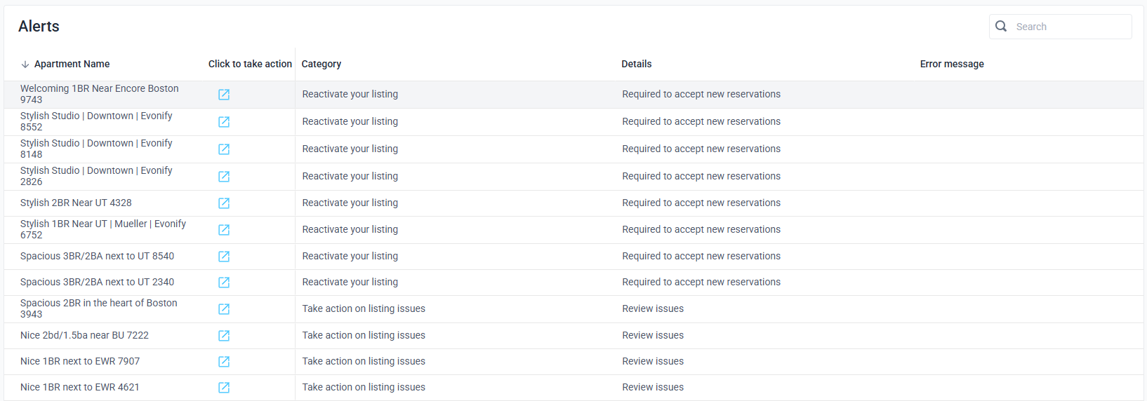The width and height of the screenshot is (1147, 401).
Task: Sort by Apartment Name column header
Action: tap(72, 64)
